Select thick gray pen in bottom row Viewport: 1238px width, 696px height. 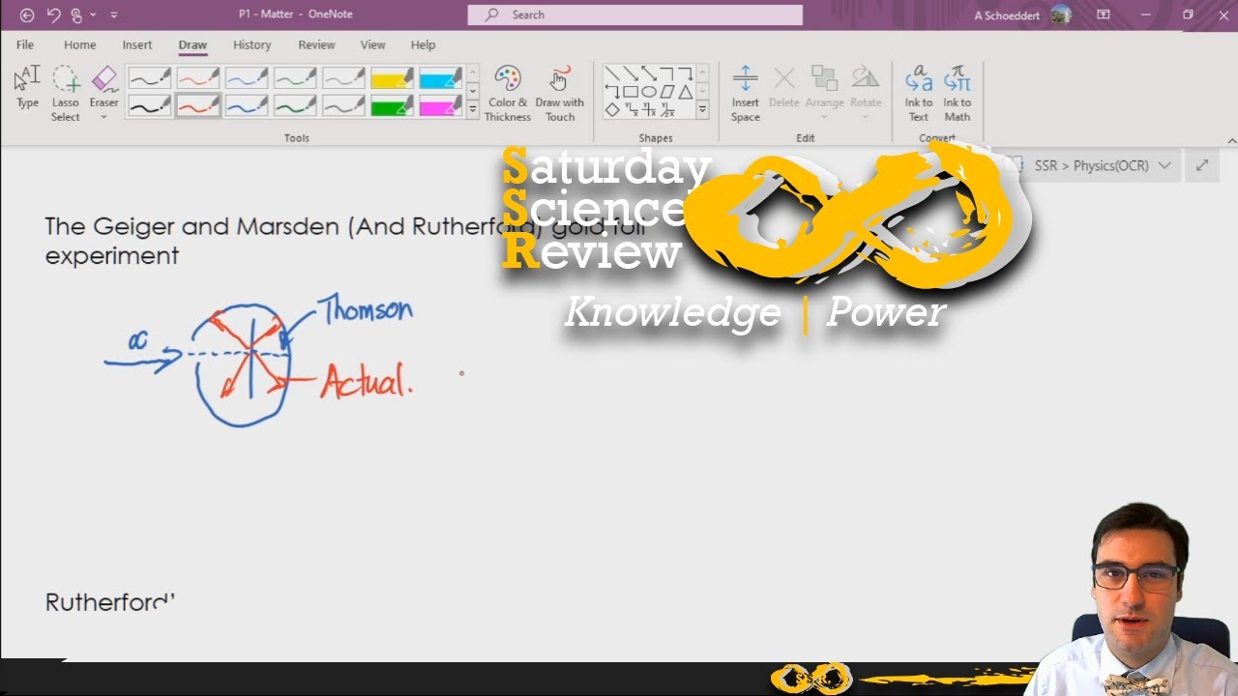[343, 105]
